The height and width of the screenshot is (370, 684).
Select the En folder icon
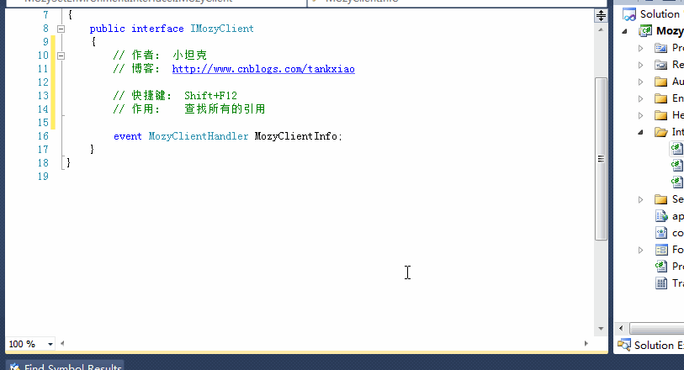pyautogui.click(x=661, y=98)
